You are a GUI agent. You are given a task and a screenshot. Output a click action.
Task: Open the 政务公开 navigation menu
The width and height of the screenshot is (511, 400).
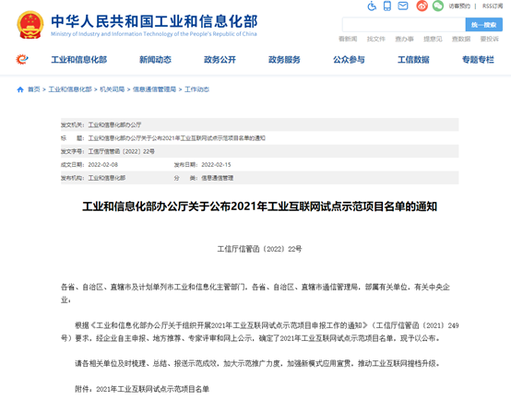220,60
